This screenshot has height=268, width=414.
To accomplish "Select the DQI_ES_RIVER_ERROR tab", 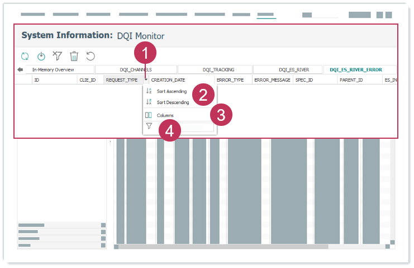I will (x=356, y=70).
